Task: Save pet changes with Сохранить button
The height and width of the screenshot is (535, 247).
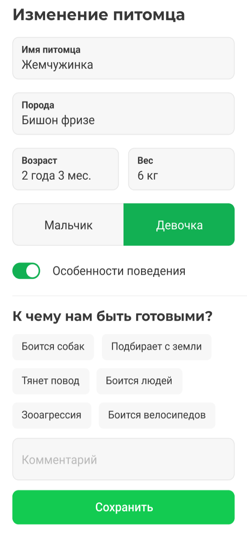Action: point(123,507)
